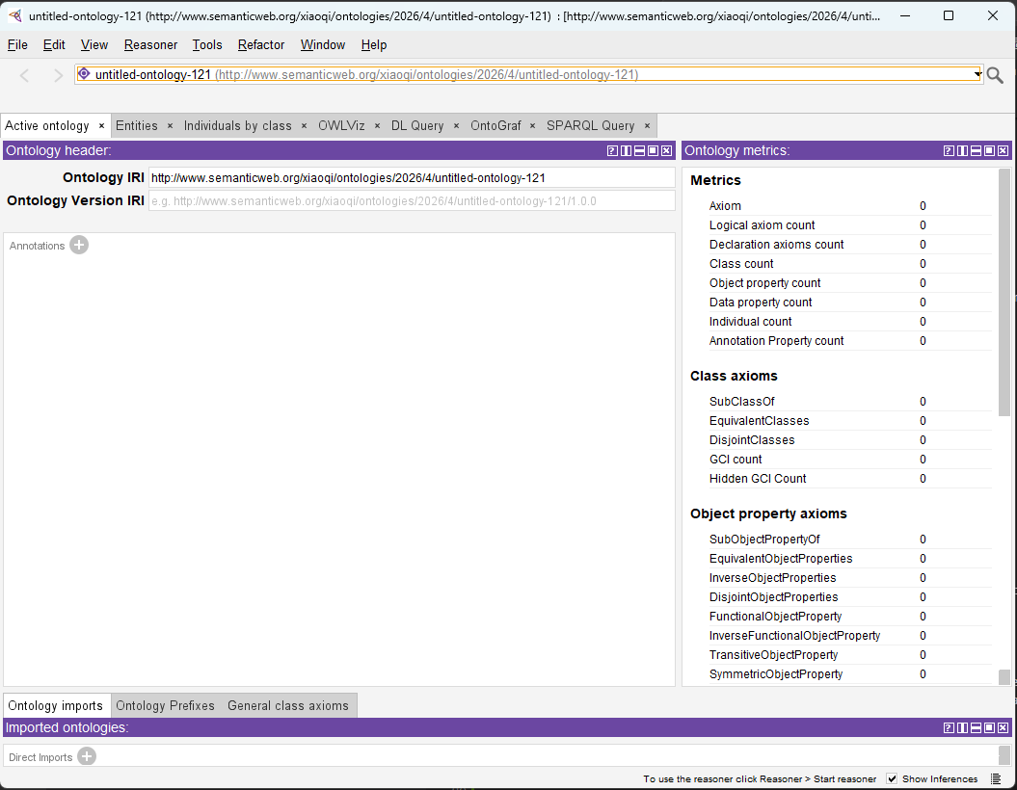Image resolution: width=1017 pixels, height=790 pixels.
Task: Select the Active ontology tab
Action: [46, 126]
